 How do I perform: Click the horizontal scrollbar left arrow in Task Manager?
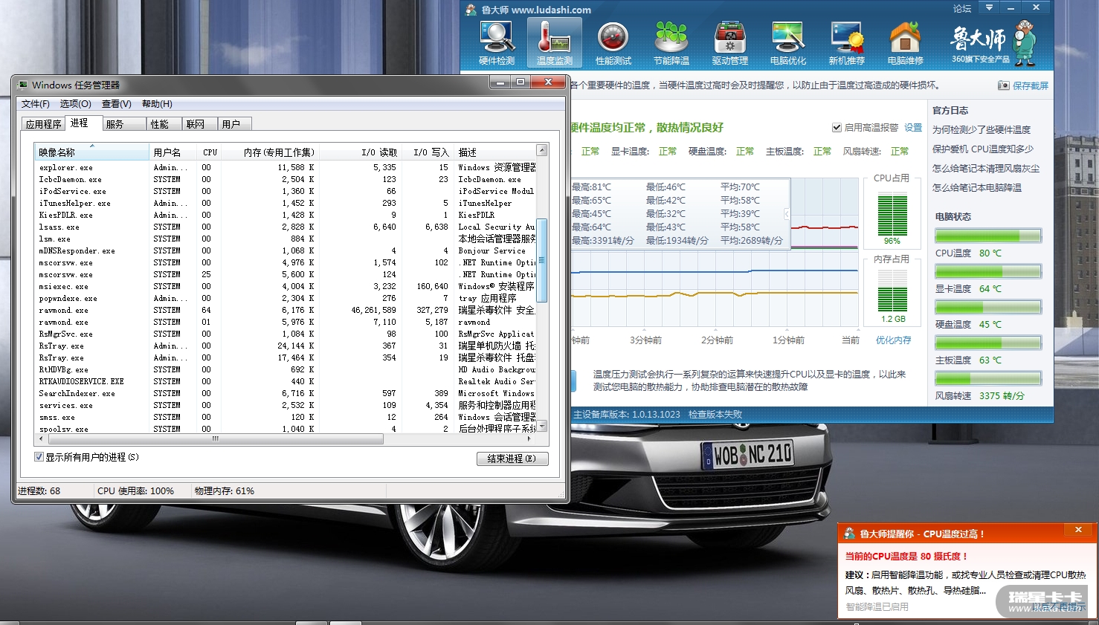click(x=40, y=438)
